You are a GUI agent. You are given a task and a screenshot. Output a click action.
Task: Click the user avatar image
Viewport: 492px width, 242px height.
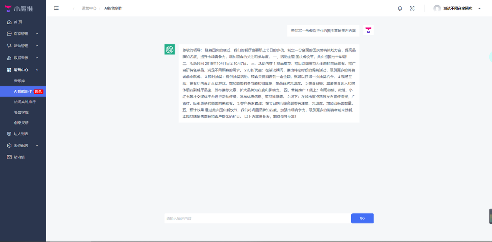pos(437,8)
